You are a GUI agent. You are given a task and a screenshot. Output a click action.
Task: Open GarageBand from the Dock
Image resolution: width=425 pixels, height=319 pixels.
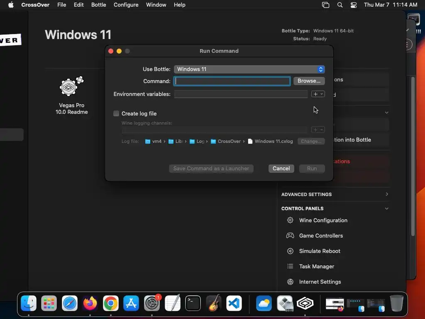tap(214, 303)
